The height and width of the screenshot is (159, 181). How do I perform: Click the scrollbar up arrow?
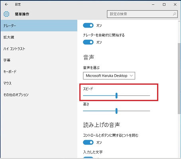(x=179, y=21)
